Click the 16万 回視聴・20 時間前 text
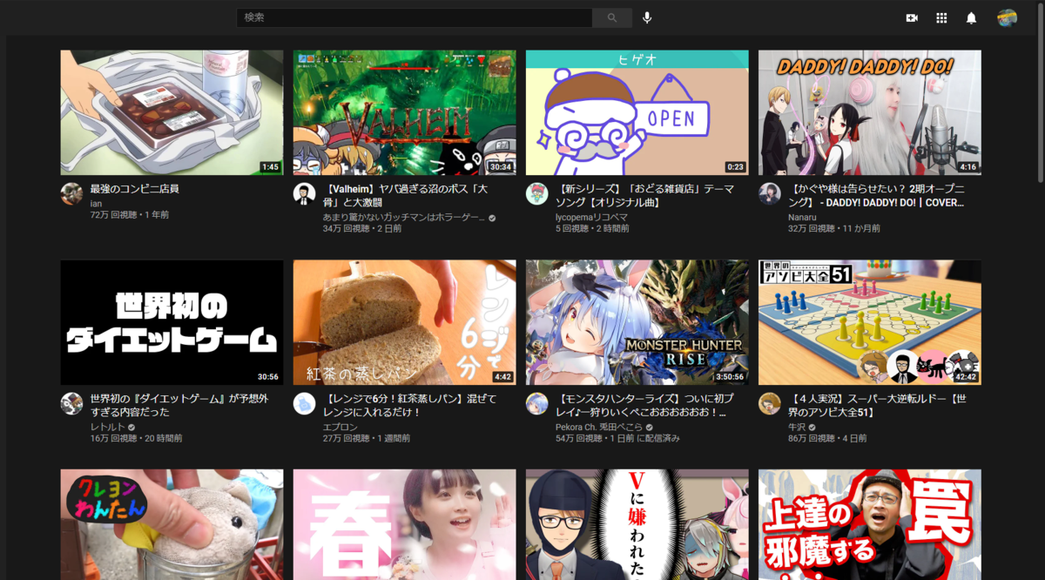This screenshot has width=1045, height=580. pos(135,438)
